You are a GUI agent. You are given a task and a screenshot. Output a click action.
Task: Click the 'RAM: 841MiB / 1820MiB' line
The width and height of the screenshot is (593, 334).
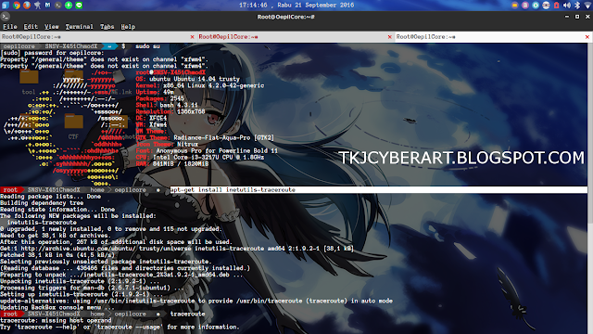point(172,163)
